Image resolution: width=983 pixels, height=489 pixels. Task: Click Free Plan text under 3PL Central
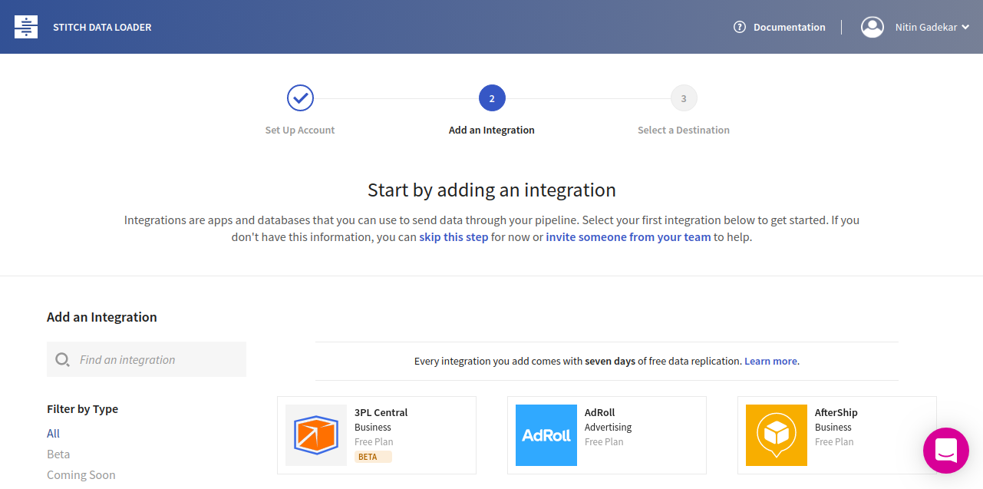(374, 442)
